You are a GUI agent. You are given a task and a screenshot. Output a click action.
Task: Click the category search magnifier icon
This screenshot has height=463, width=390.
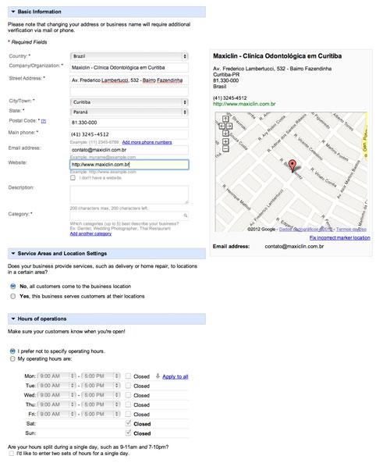click(186, 215)
